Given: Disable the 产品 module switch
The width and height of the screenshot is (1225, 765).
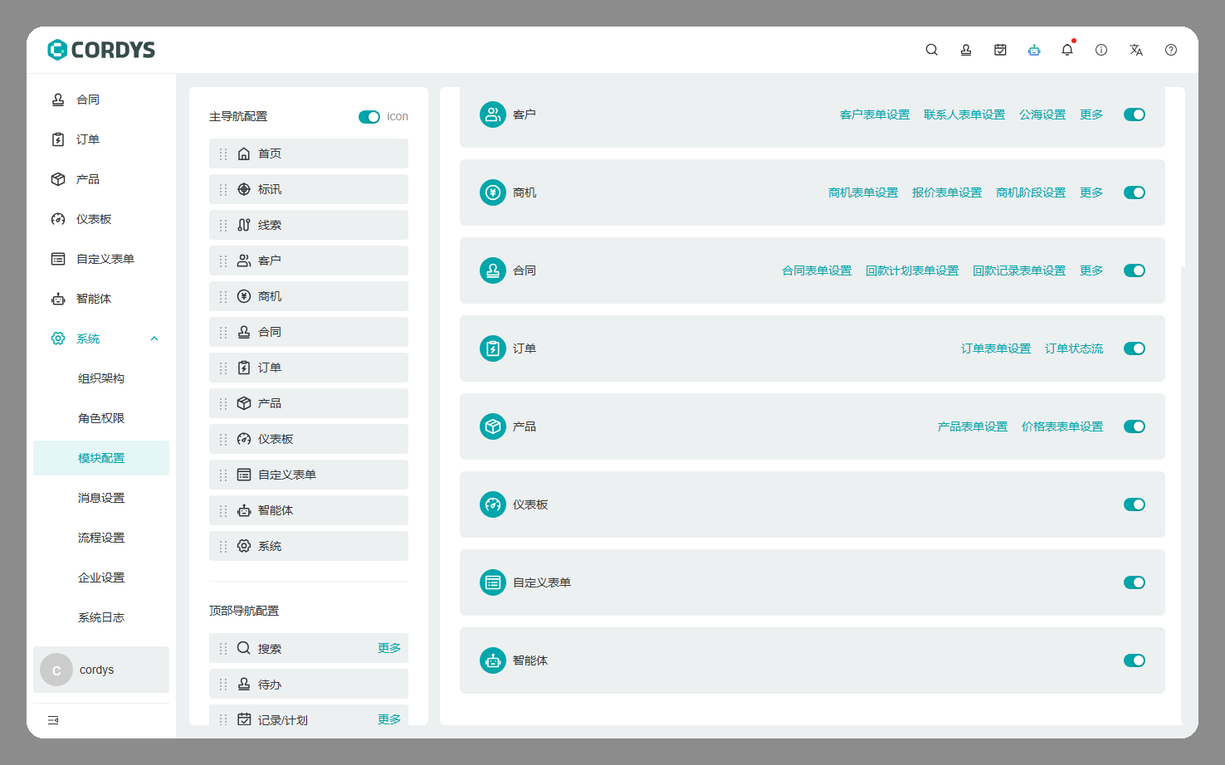Looking at the screenshot, I should click(1135, 426).
